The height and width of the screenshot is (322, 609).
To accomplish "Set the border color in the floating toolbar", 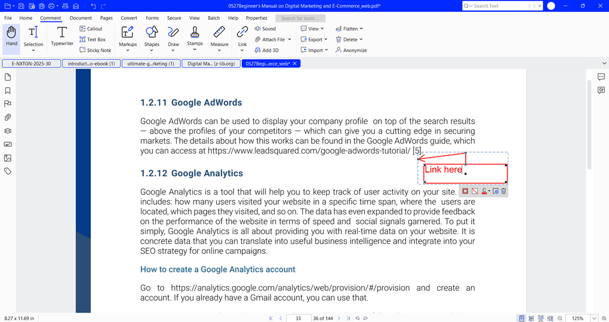I will 465,191.
